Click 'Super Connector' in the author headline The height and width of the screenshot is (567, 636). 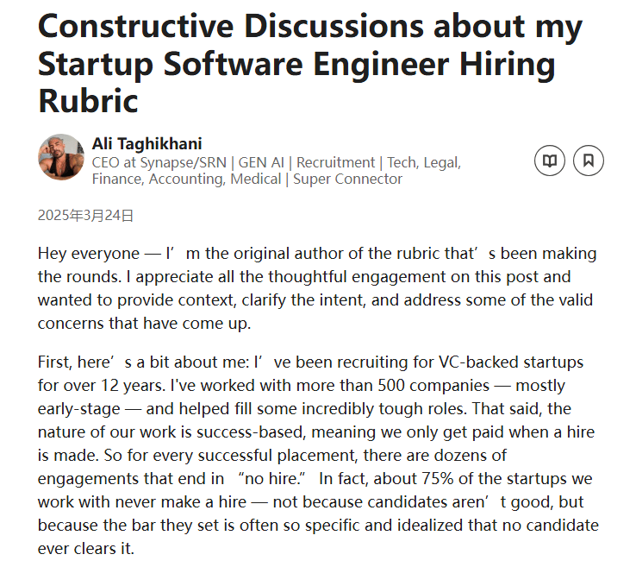pyautogui.click(x=347, y=180)
